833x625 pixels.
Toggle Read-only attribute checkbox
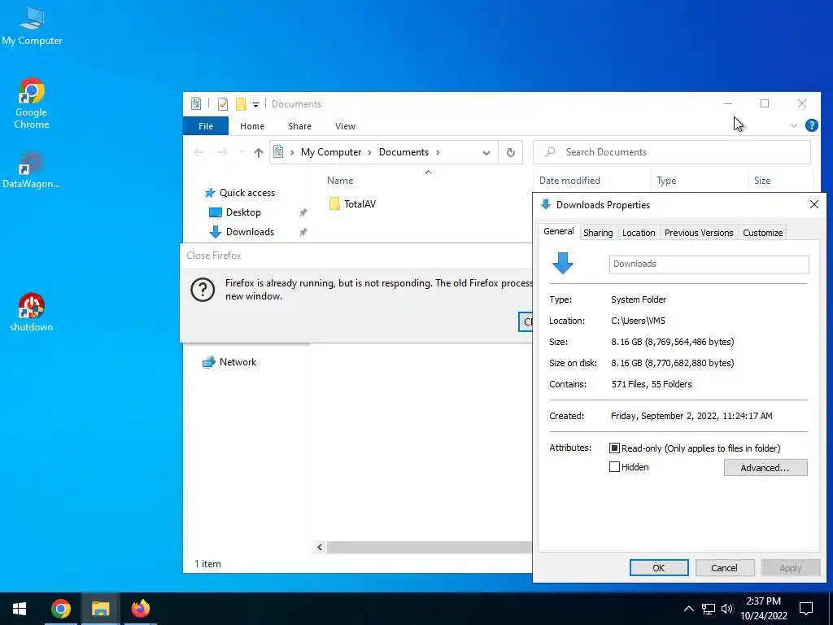614,448
